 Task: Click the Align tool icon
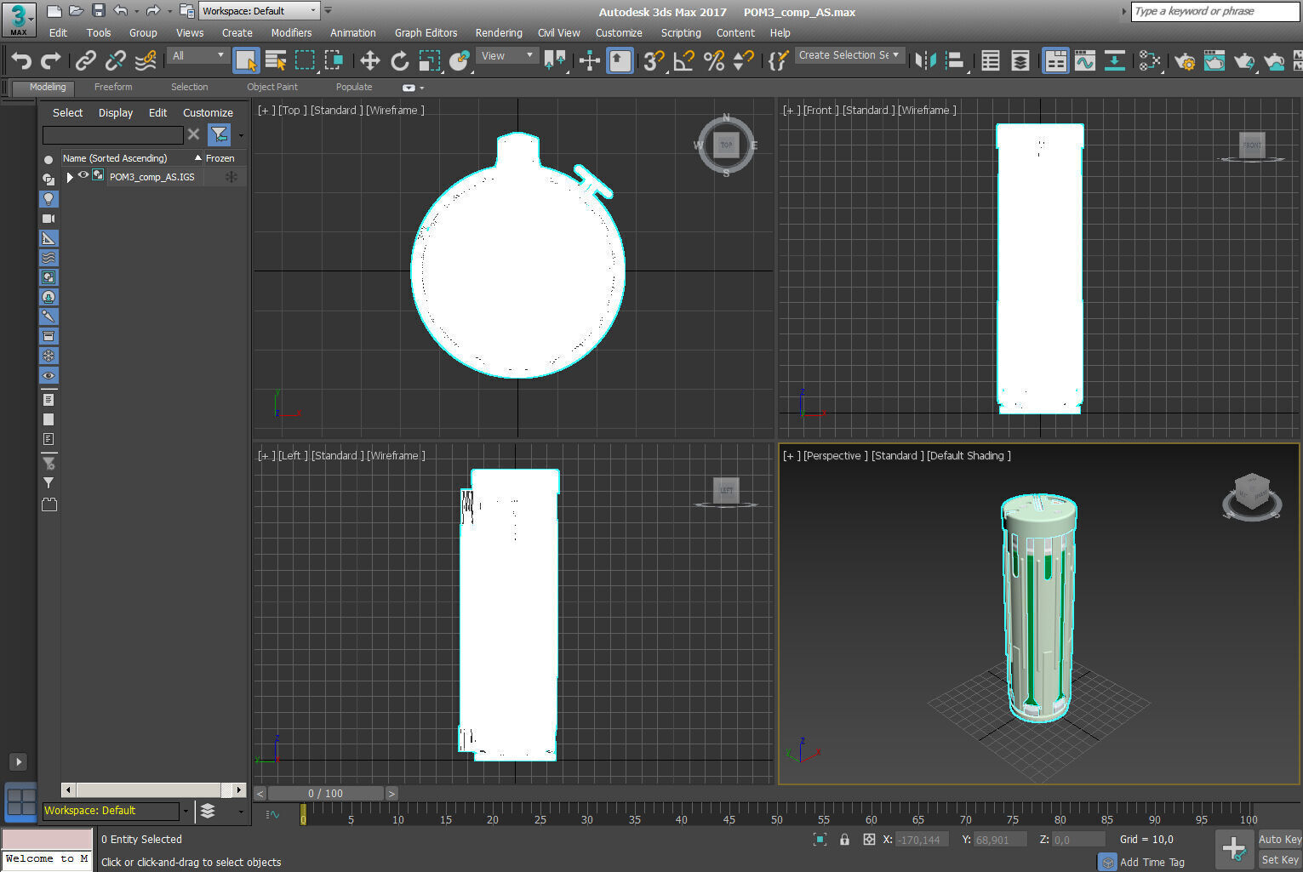[955, 60]
